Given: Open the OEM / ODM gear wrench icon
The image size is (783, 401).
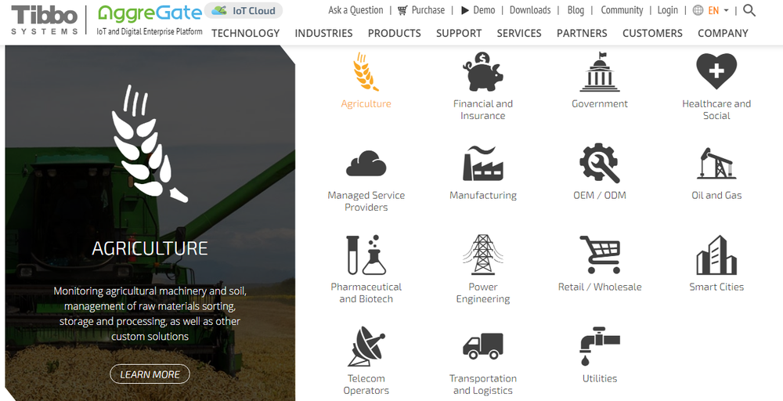Looking at the screenshot, I should click(599, 163).
